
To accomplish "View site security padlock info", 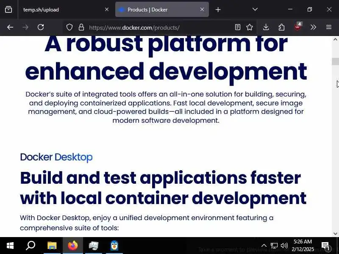I will tap(81, 27).
